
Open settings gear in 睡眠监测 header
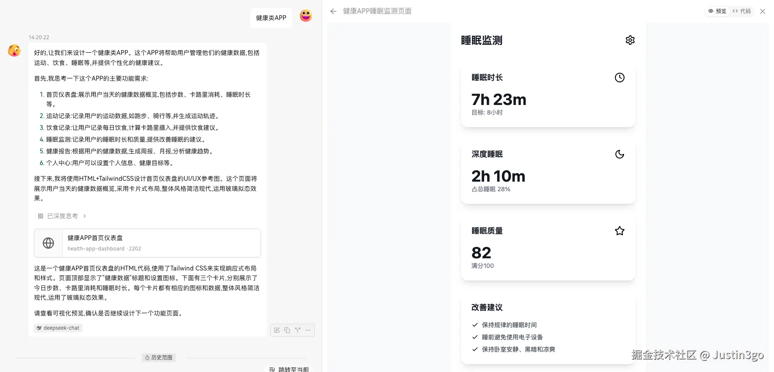[630, 40]
